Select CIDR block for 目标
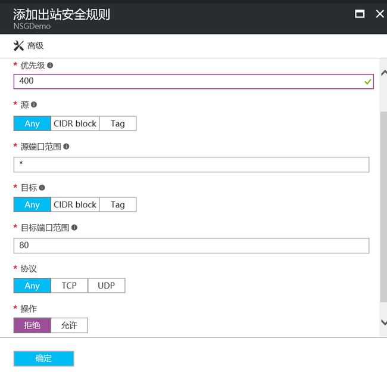387x372 pixels. pyautogui.click(x=75, y=204)
